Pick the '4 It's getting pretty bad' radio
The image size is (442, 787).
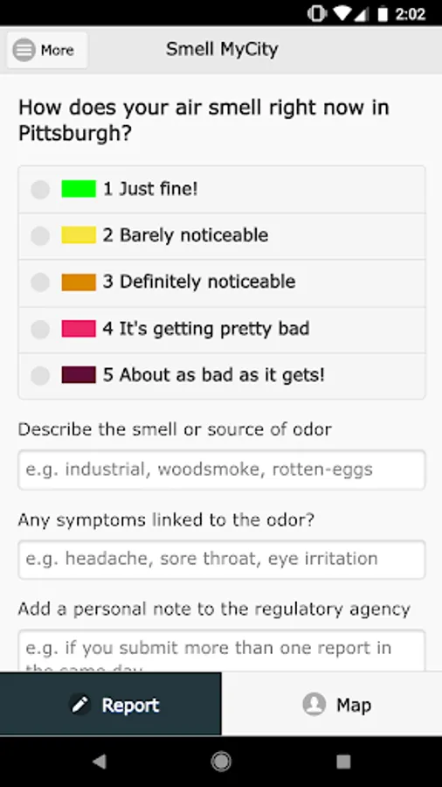pyautogui.click(x=40, y=330)
